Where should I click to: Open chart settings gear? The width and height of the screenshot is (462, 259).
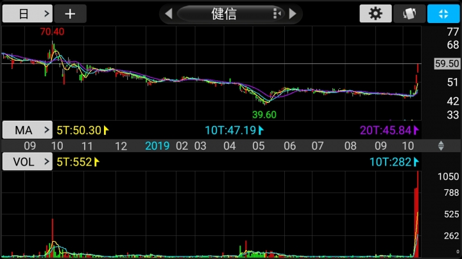(375, 13)
